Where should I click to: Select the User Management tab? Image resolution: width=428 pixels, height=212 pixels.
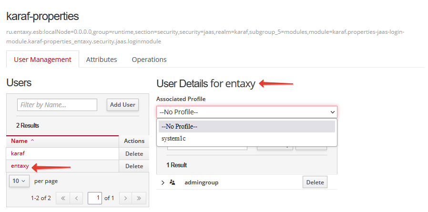tap(43, 60)
